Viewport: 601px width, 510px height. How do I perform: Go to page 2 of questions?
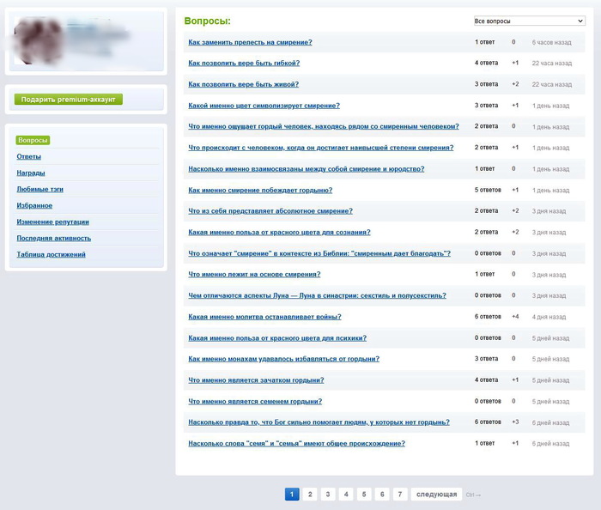point(310,495)
